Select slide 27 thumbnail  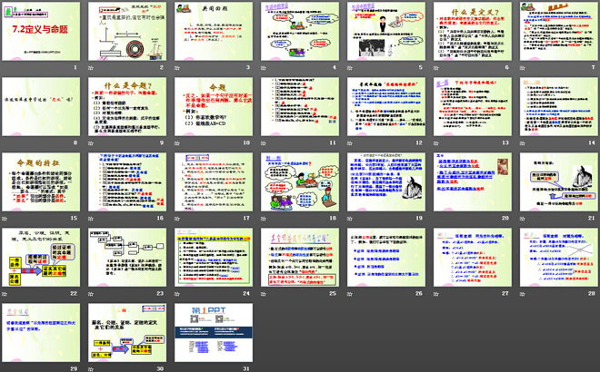pos(473,258)
